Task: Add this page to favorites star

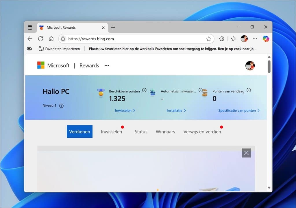Action: tap(209, 39)
